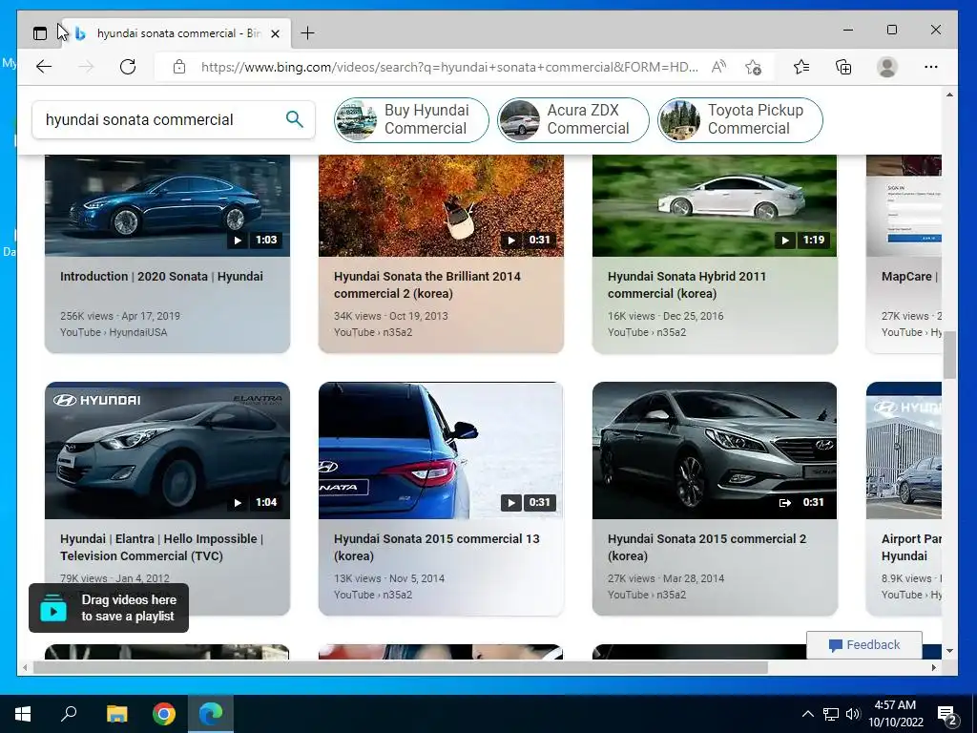This screenshot has width=977, height=733.
Task: Open the autumn leaves Sonata thumbnail
Action: click(x=441, y=206)
